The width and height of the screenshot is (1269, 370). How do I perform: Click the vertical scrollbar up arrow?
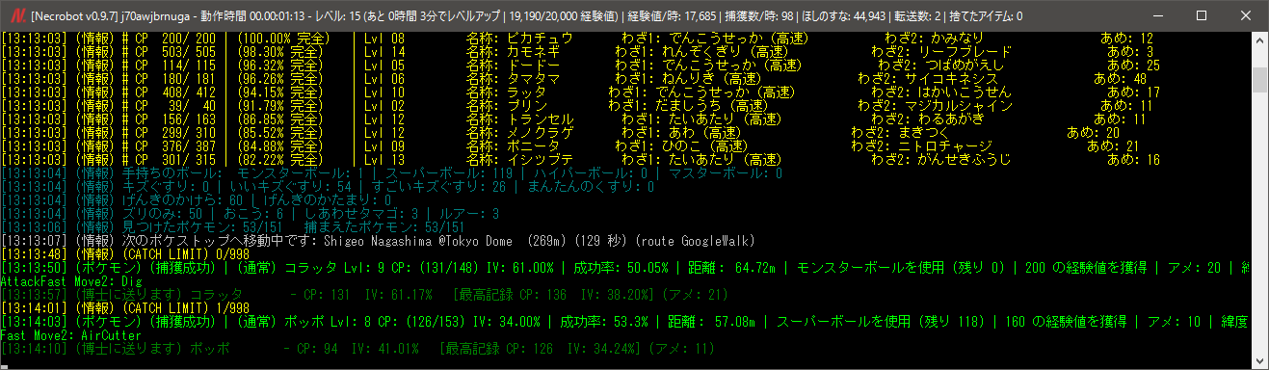click(x=1259, y=39)
